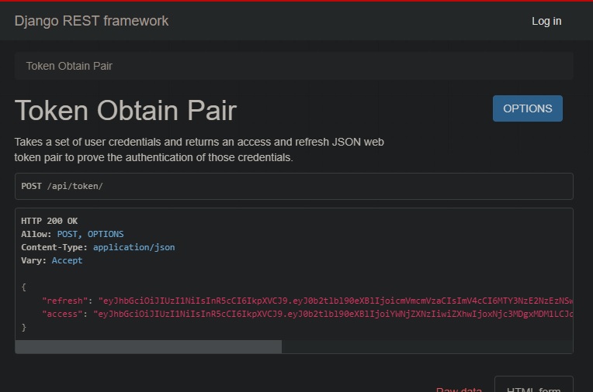Click the Vary header value Accept
Viewport: 593px width, 392px height.
click(x=67, y=260)
